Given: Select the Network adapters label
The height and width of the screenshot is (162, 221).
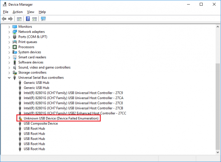Looking at the screenshot, I should tap(31, 32).
